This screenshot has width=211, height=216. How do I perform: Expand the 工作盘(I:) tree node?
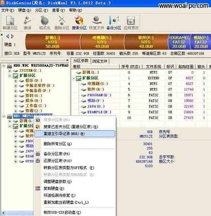coord(16,106)
